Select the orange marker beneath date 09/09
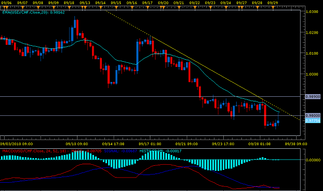 click(54, 8)
